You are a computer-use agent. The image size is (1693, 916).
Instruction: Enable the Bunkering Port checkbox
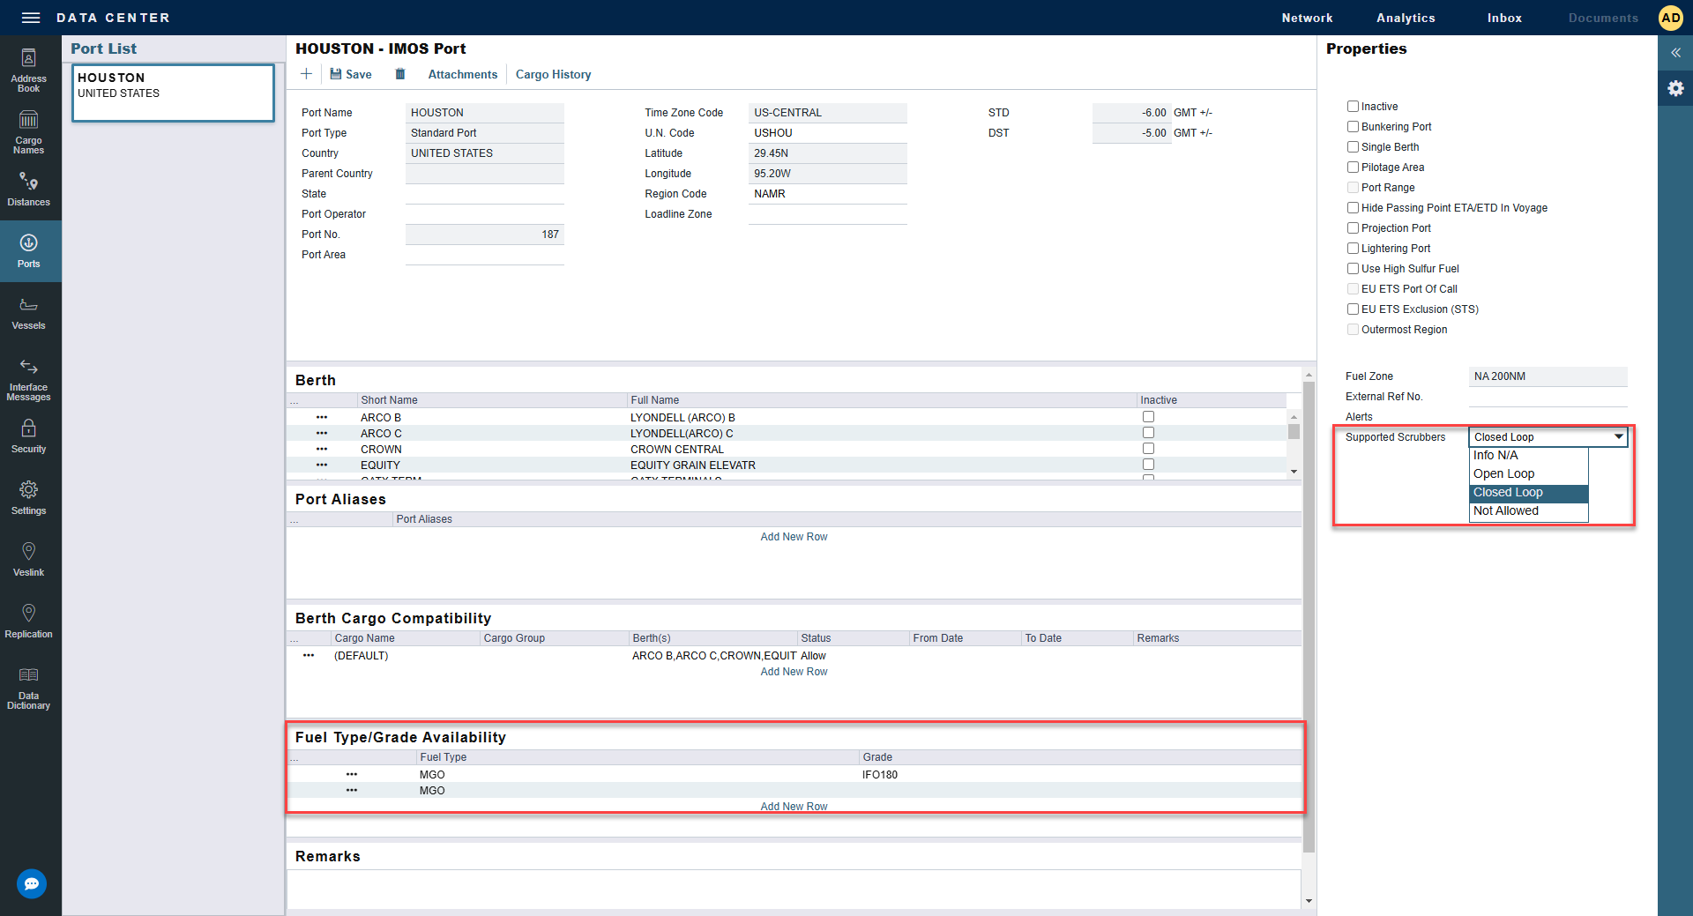(x=1353, y=127)
